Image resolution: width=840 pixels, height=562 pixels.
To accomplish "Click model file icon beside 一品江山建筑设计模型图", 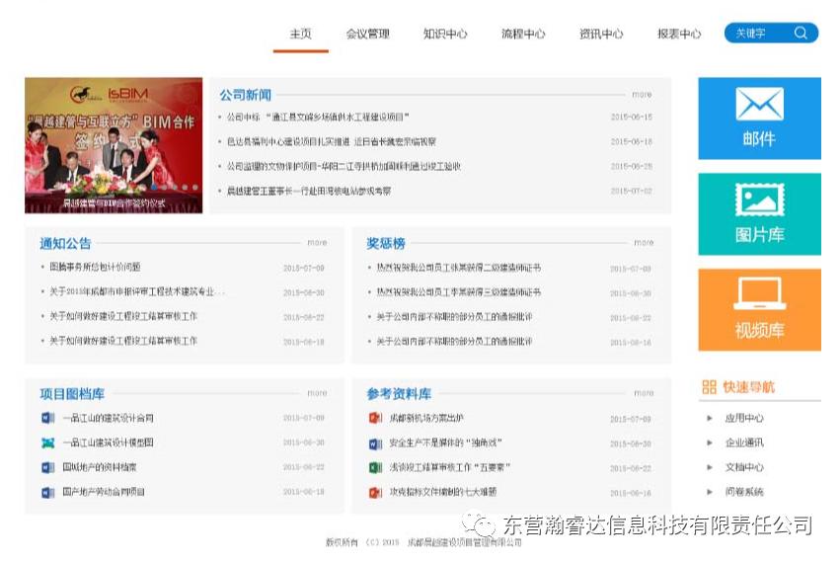I will click(48, 442).
